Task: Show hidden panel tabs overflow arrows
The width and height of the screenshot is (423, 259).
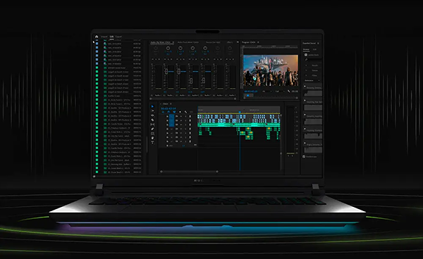Action: (x=238, y=42)
